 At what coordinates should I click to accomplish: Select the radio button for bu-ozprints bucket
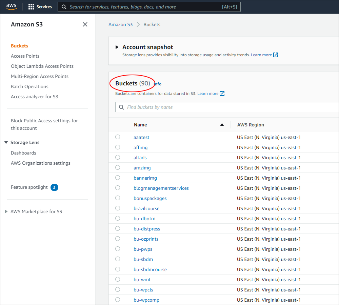click(118, 239)
